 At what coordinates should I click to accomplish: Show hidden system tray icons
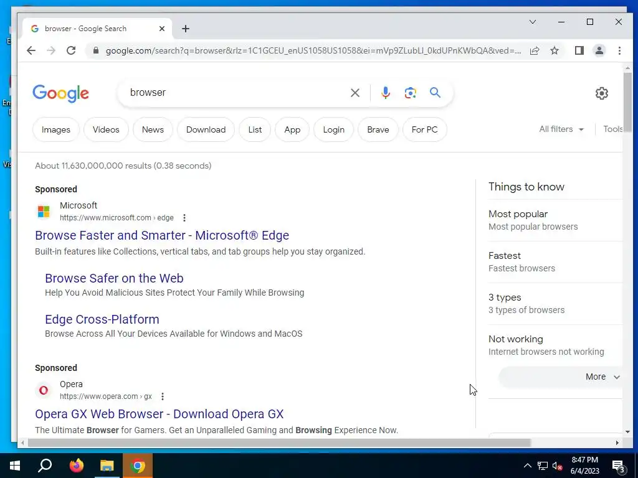coord(527,466)
